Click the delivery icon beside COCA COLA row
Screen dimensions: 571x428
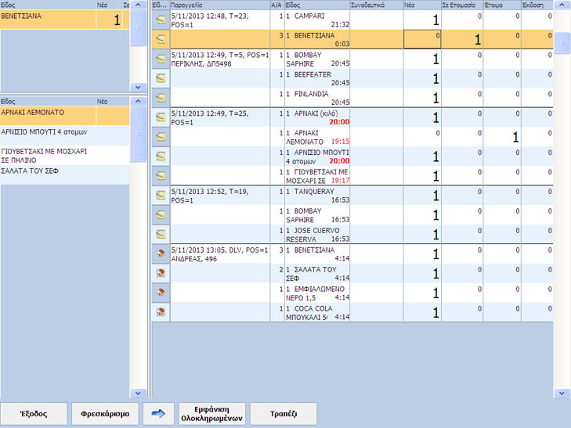(160, 311)
